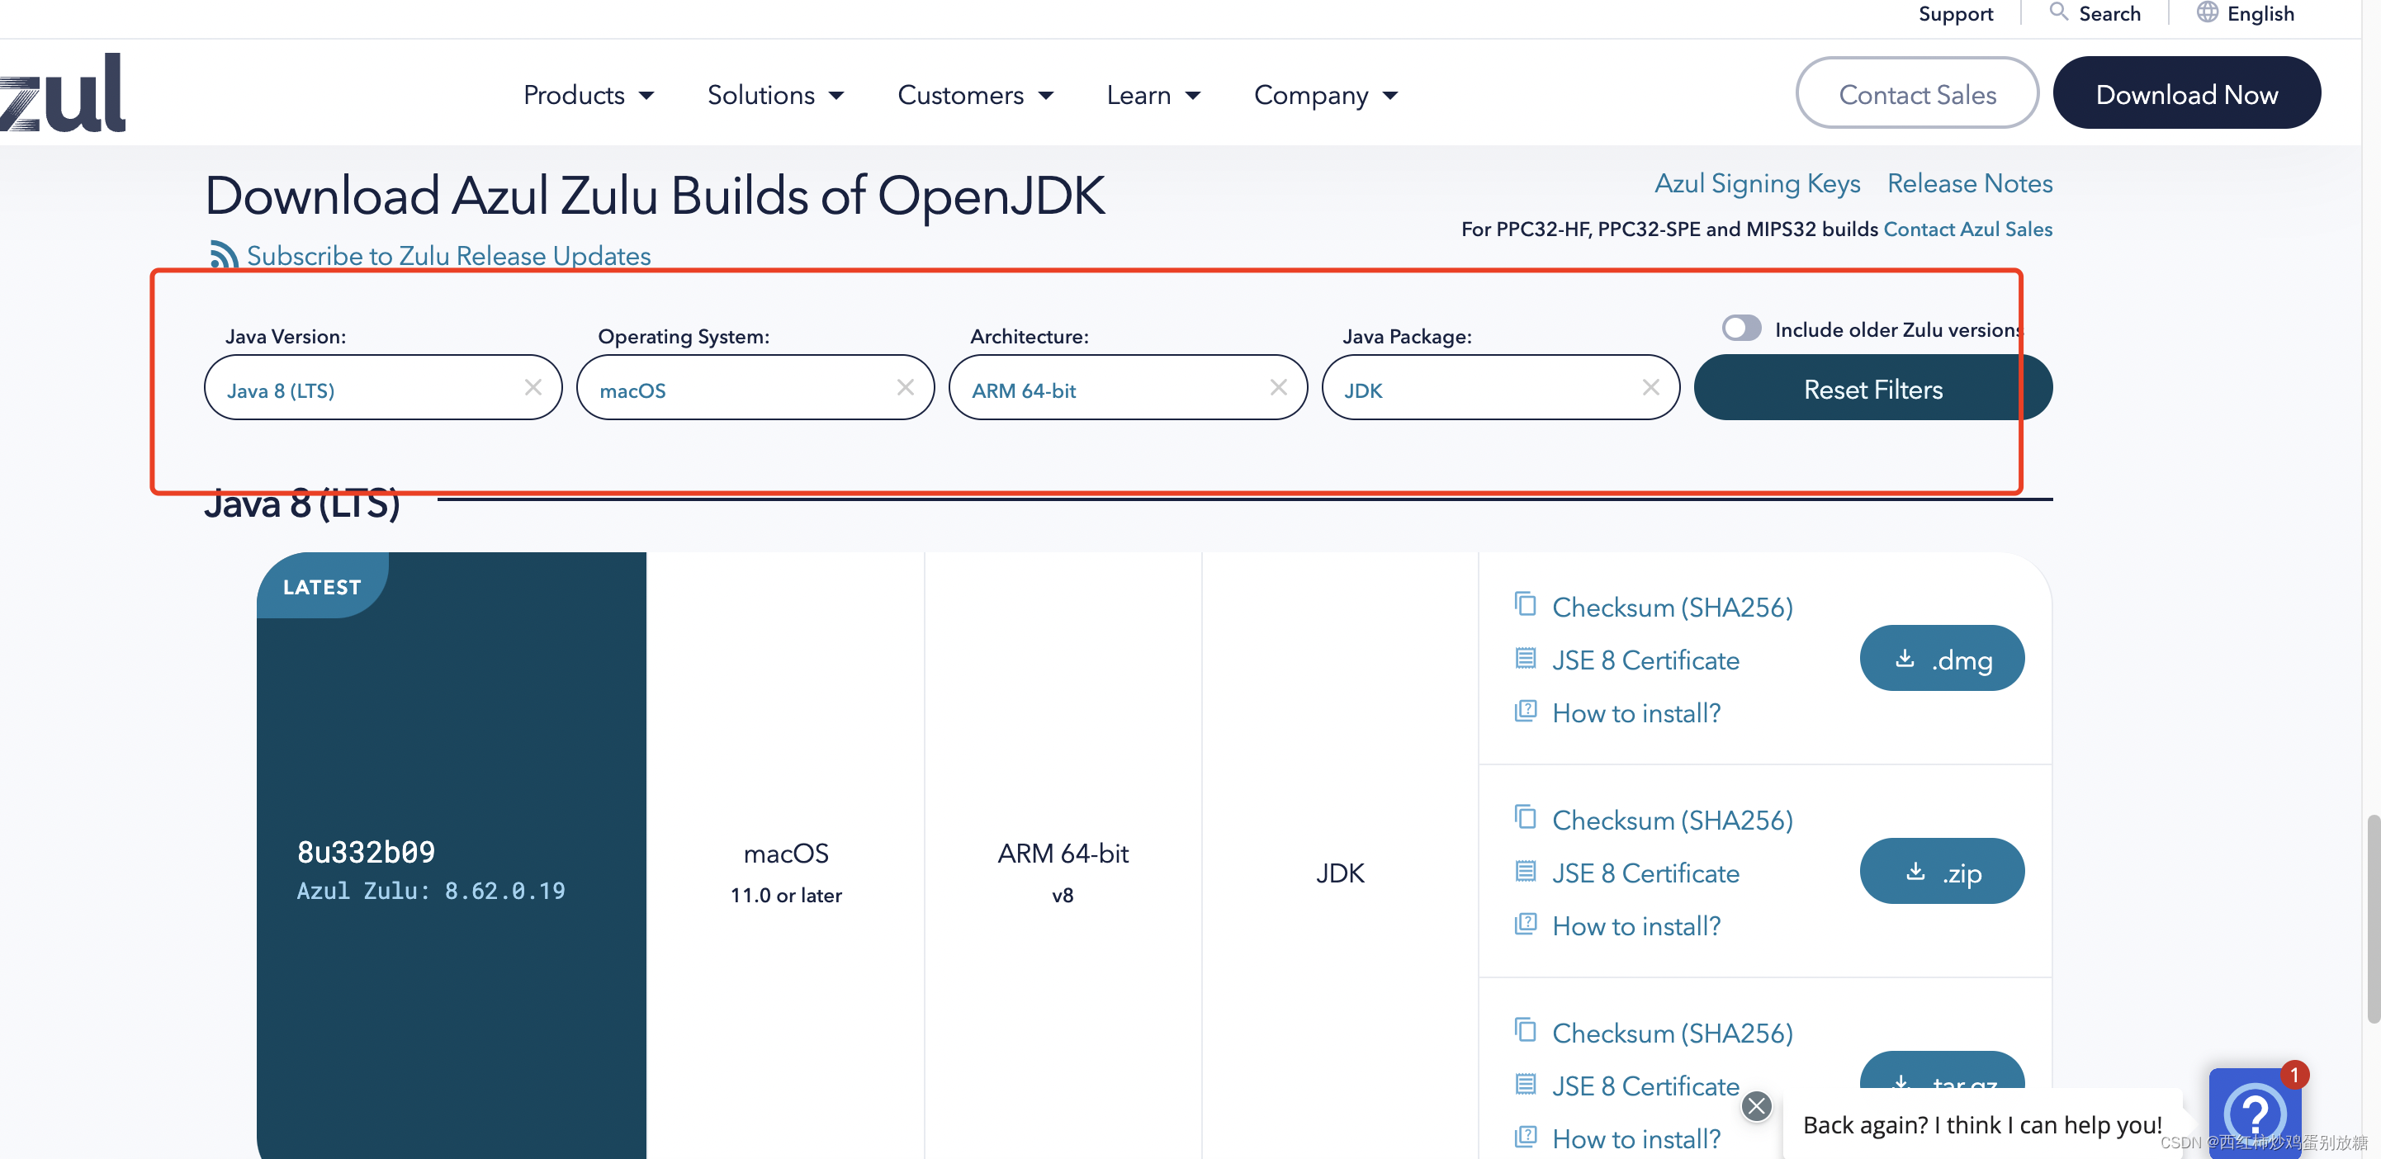This screenshot has height=1159, width=2381.
Task: Click certificate icon in the .dmg row
Action: (x=1526, y=658)
